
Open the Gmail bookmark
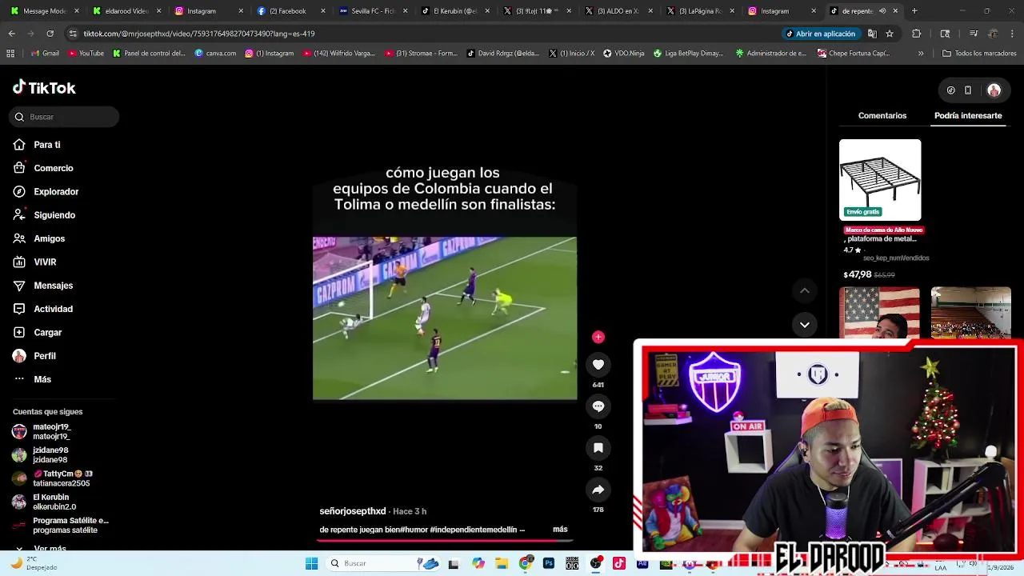coord(45,54)
